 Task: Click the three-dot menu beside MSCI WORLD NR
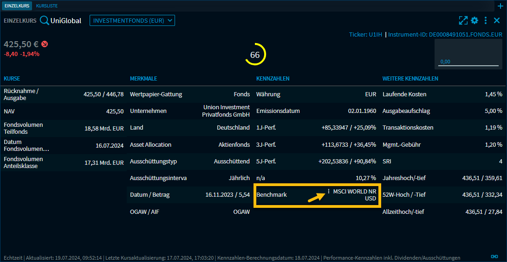(x=329, y=191)
